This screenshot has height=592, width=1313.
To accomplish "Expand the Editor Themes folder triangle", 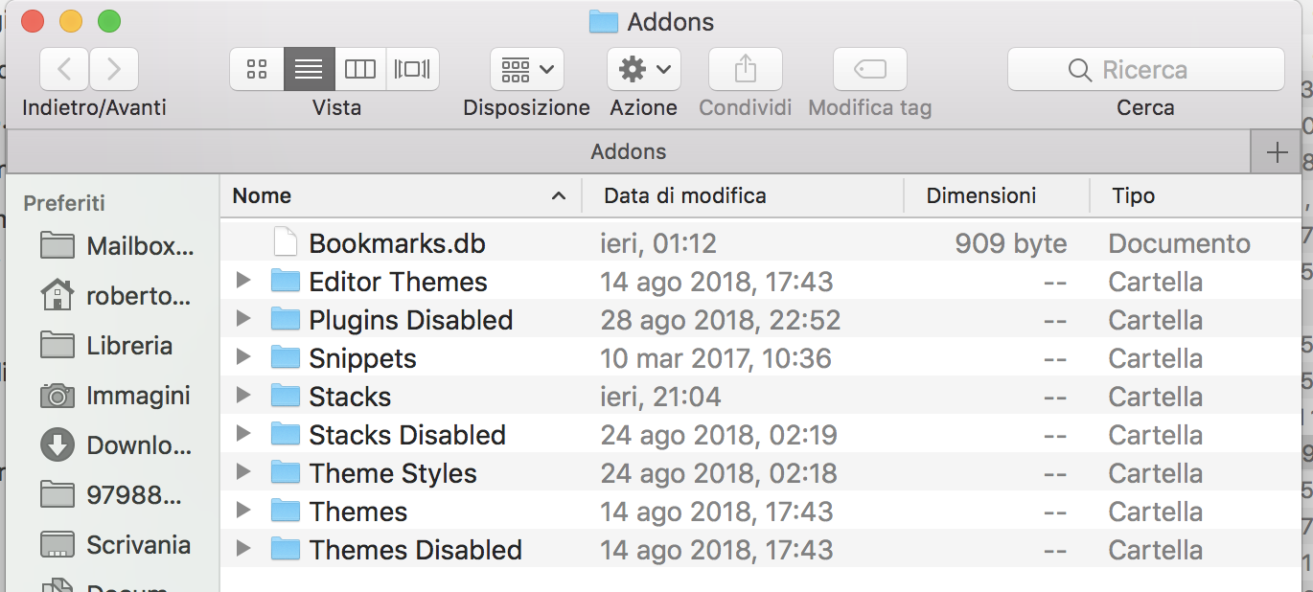I will coord(243,281).
